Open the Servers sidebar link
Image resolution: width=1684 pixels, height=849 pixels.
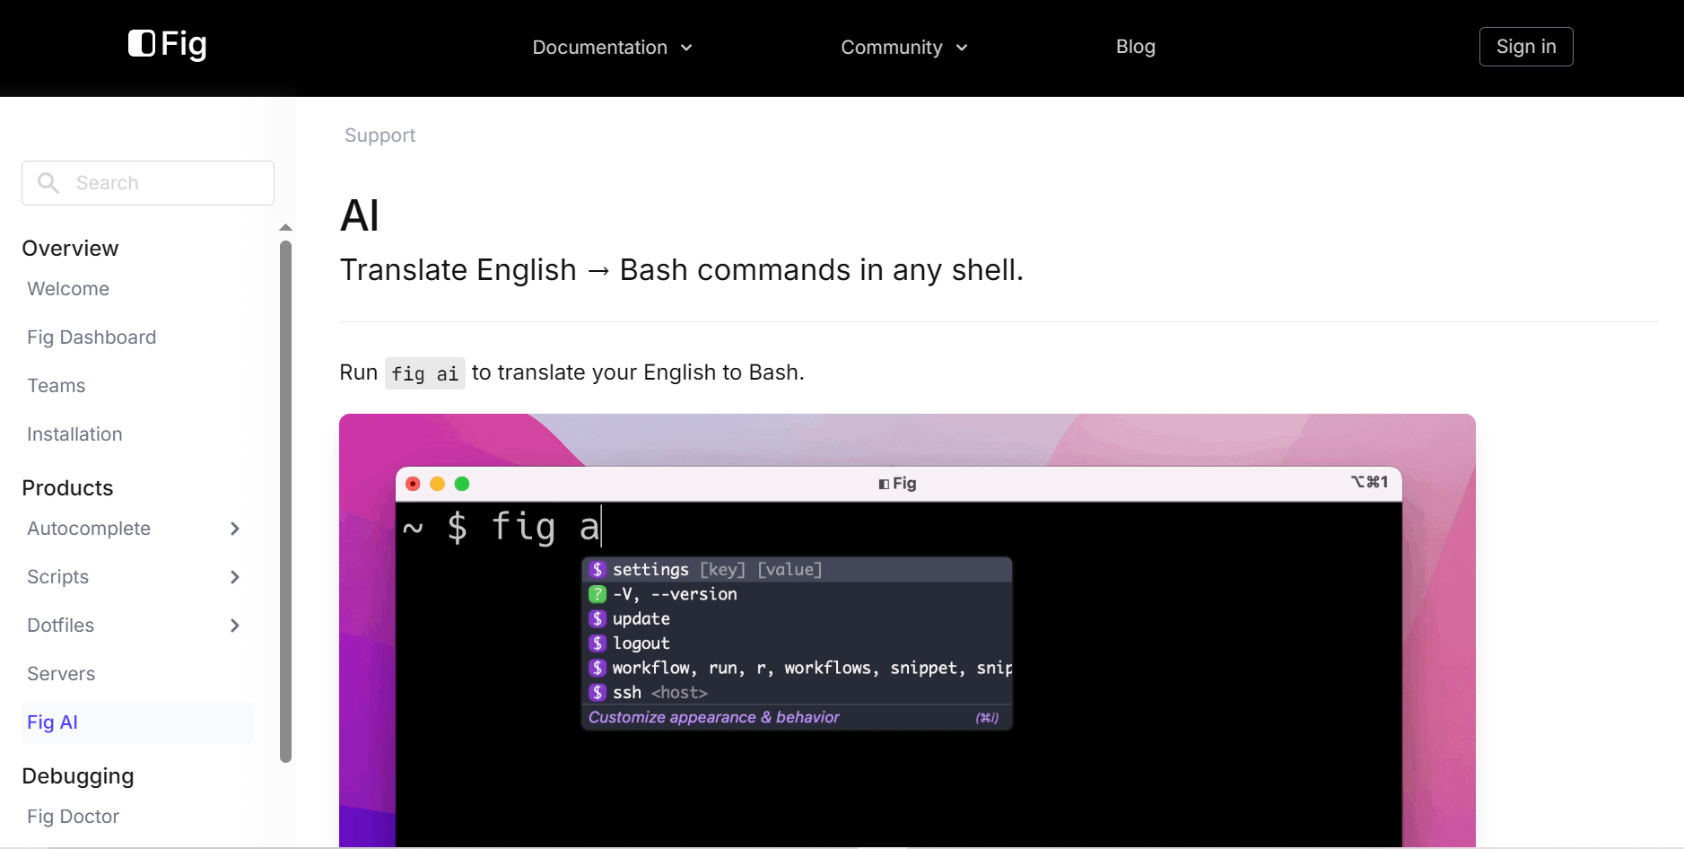point(61,674)
